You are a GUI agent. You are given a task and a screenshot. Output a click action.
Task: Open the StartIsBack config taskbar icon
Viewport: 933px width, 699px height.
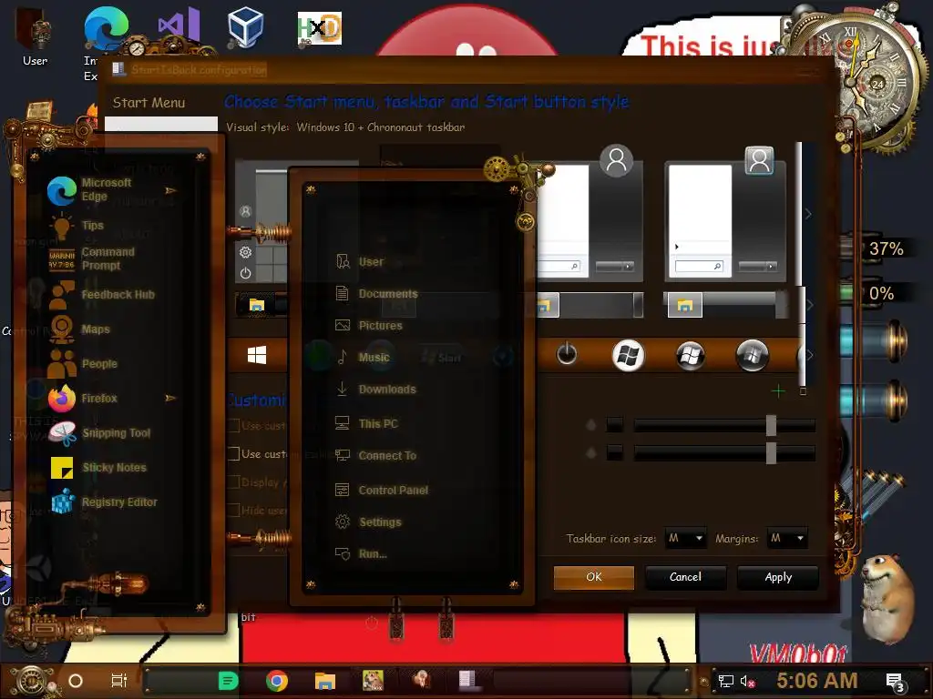[467, 679]
